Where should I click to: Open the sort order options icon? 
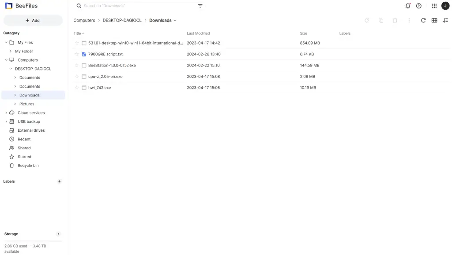pos(445,20)
